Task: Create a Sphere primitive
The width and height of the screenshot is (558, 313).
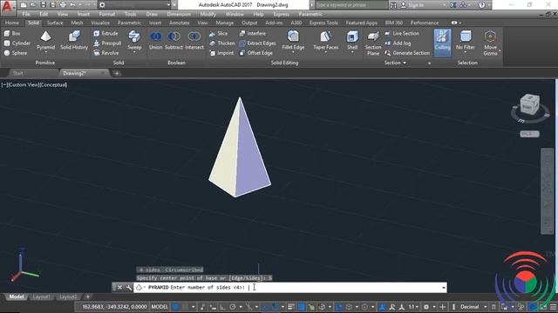Action: coord(16,53)
